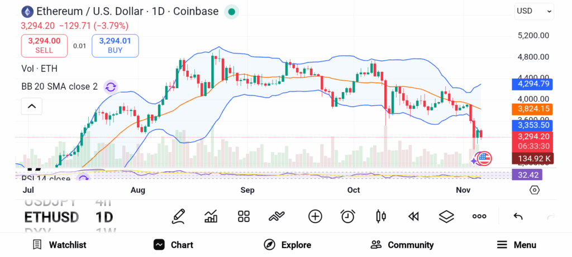Viewport: 572px width, 257px height.
Task: Open the Community tab
Action: [x=402, y=245]
